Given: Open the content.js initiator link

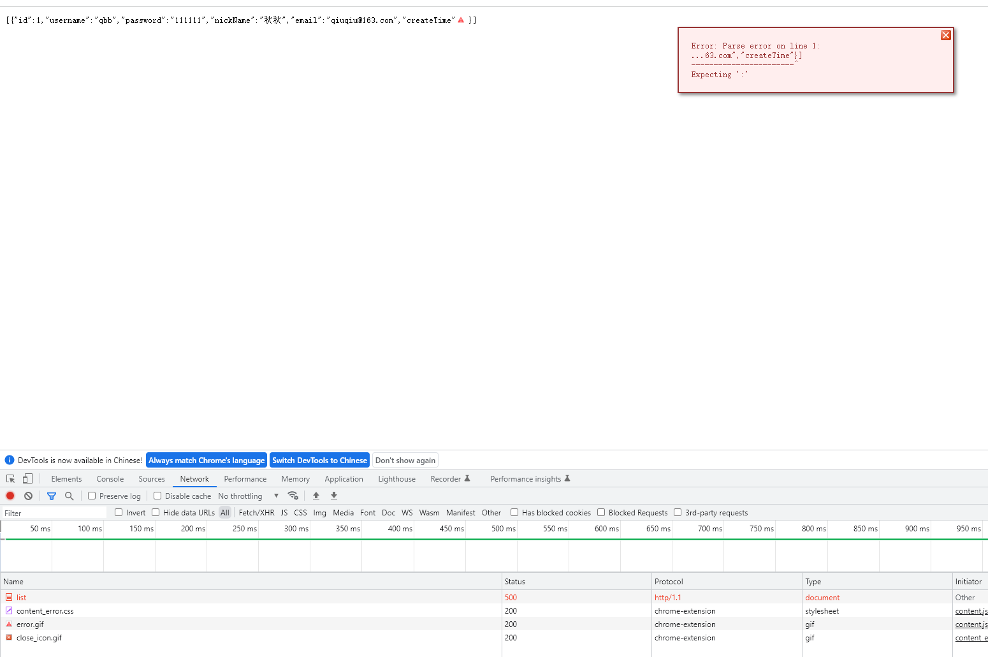Looking at the screenshot, I should [x=971, y=610].
